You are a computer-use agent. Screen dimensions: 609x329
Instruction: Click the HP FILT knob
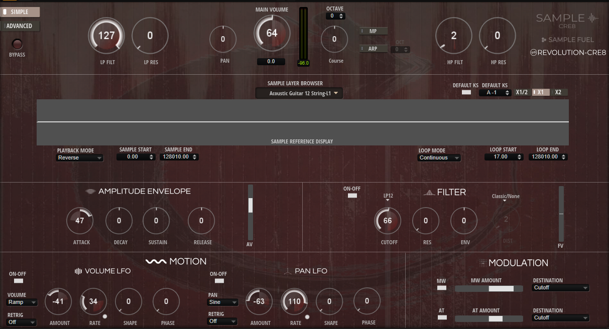(454, 36)
